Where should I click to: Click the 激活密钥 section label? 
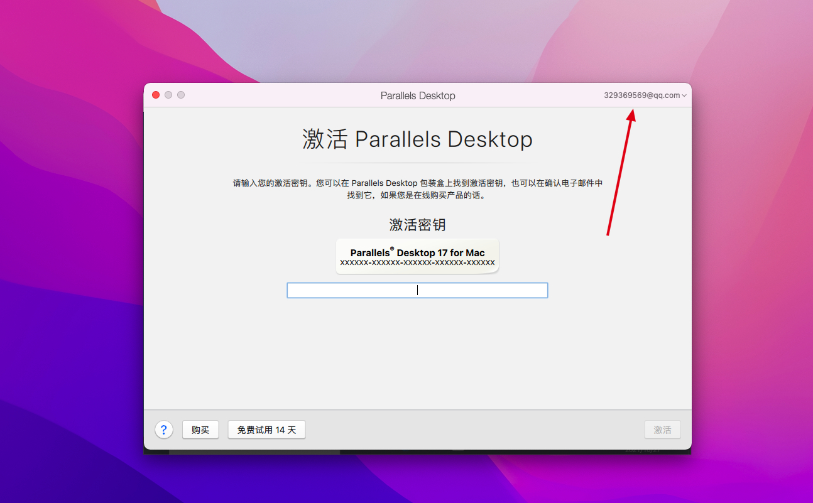(x=417, y=225)
